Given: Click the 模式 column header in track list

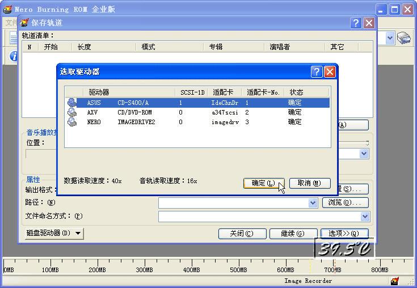Looking at the screenshot, I should click(170, 47).
